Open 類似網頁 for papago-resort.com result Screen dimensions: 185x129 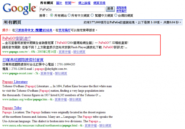61,73
